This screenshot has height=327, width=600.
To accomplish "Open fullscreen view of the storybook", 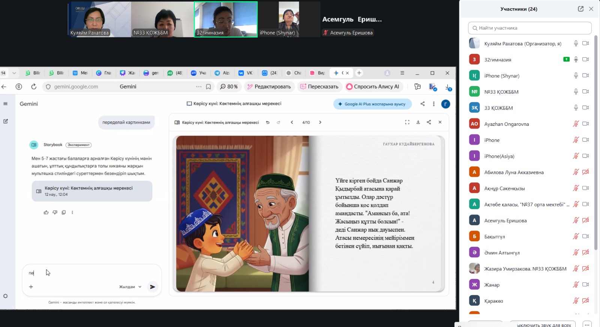I will tap(407, 122).
